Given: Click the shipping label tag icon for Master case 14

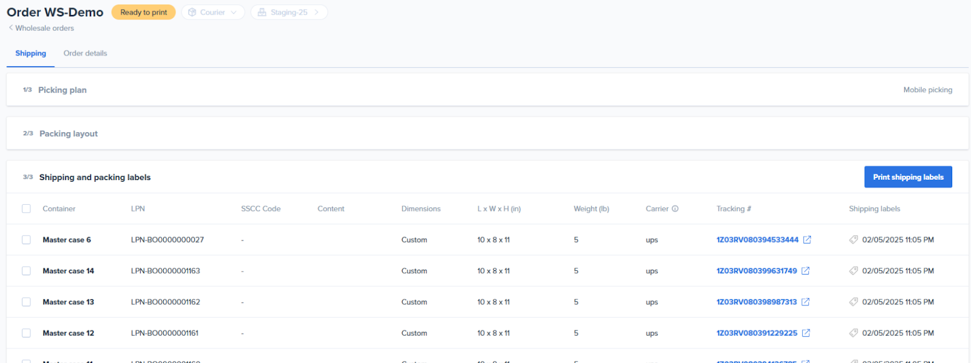Looking at the screenshot, I should pyautogui.click(x=853, y=271).
